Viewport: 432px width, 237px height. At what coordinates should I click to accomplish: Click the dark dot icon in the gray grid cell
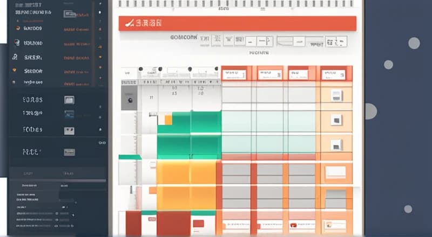coord(130,100)
